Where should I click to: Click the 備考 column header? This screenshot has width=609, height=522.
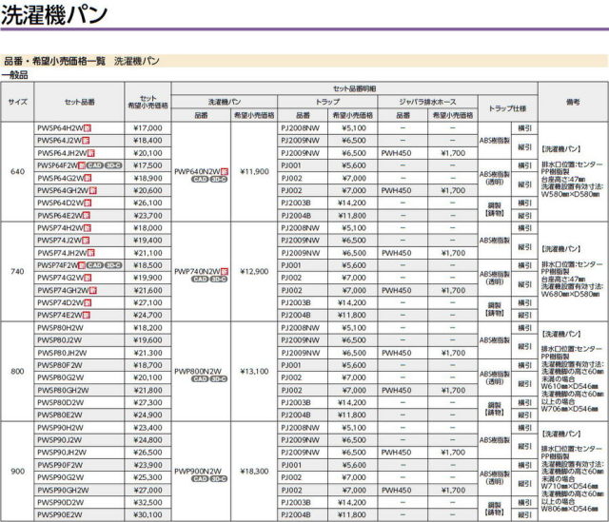(573, 102)
